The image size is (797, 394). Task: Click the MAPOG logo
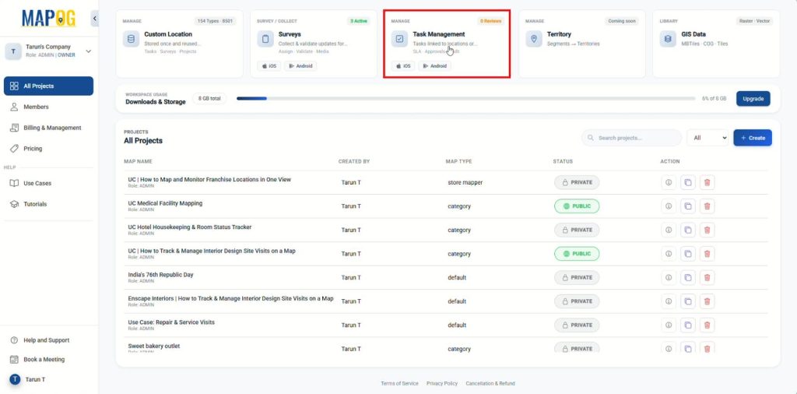[x=49, y=19]
